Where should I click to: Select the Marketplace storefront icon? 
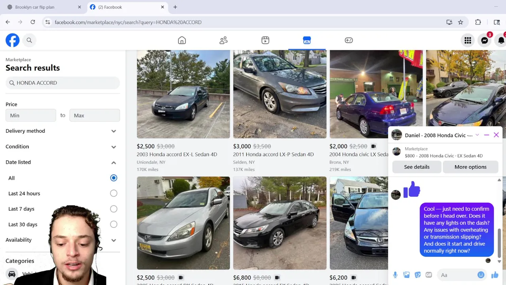pos(307,40)
